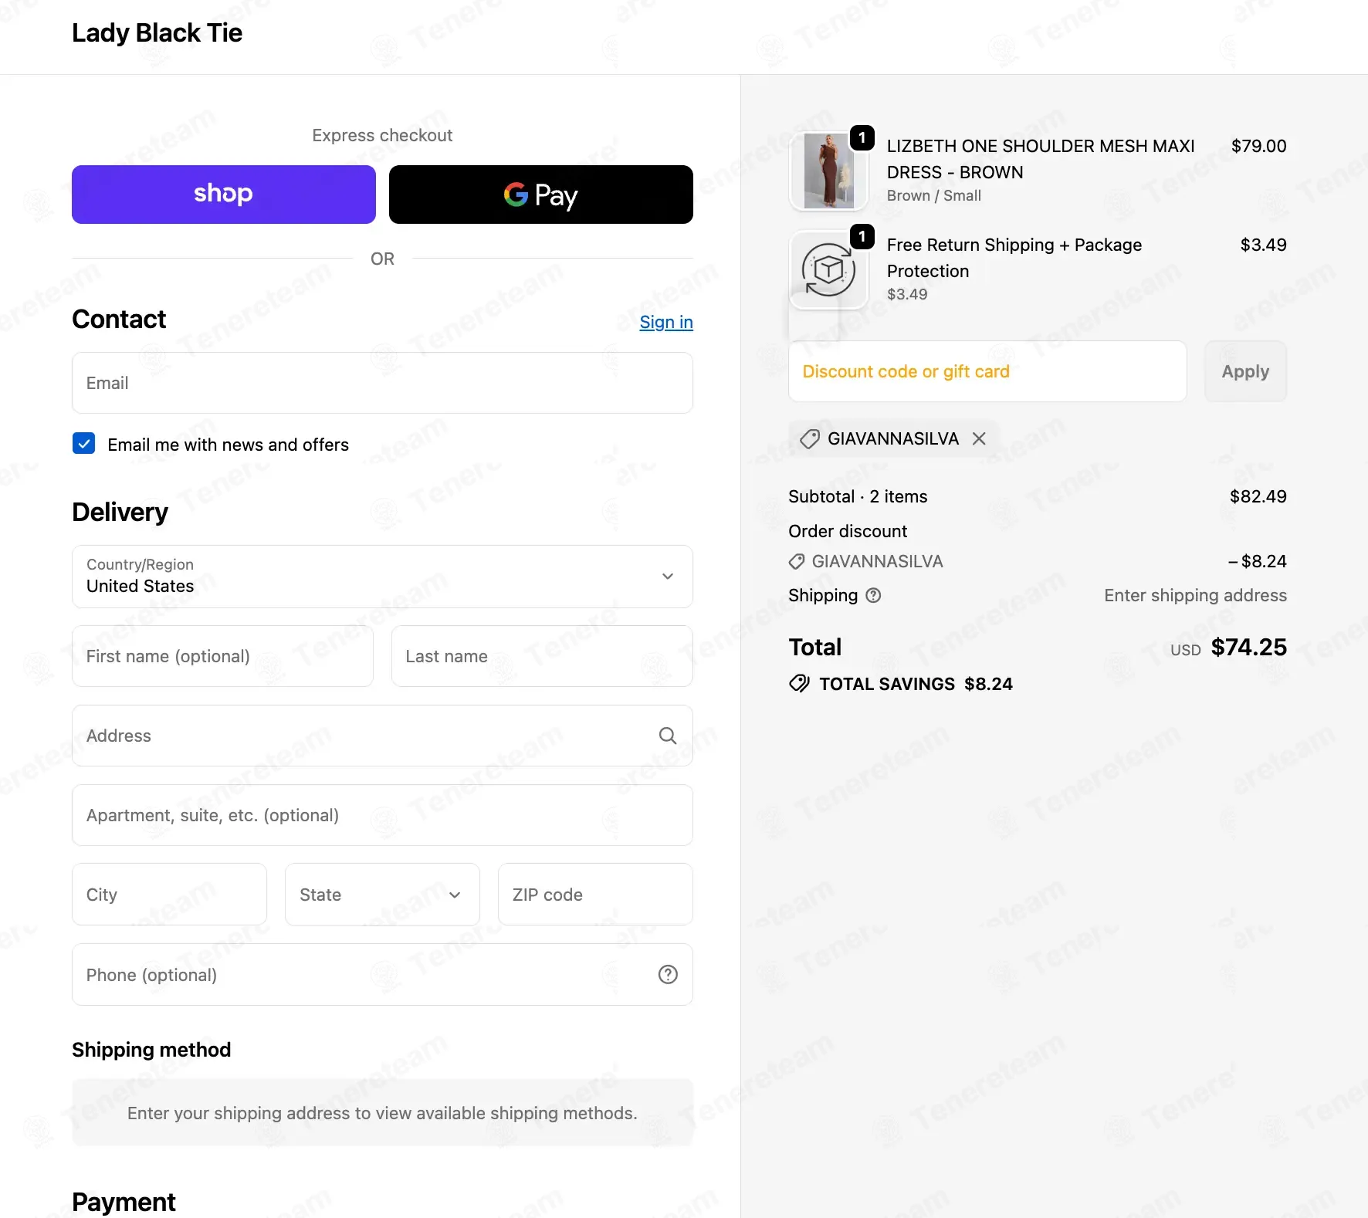Click the Address search magnifier icon
1368x1218 pixels.
click(x=668, y=736)
